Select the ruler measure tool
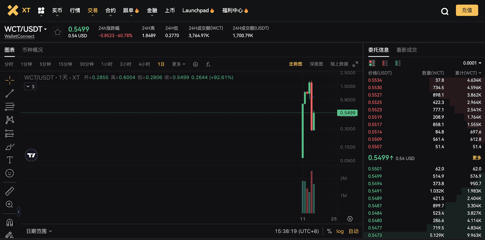This screenshot has width=485, height=240. tap(10, 191)
